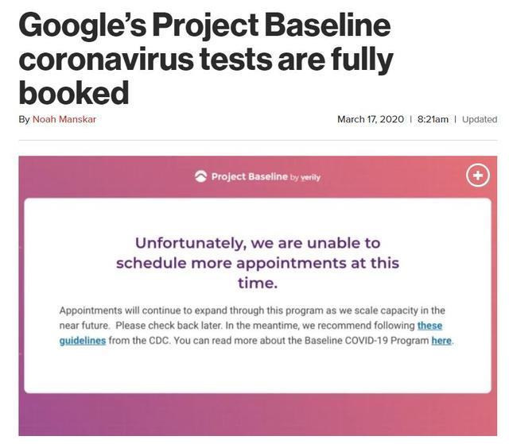509x444 pixels.
Task: Click the Project Baseline logo icon
Action: (x=200, y=176)
